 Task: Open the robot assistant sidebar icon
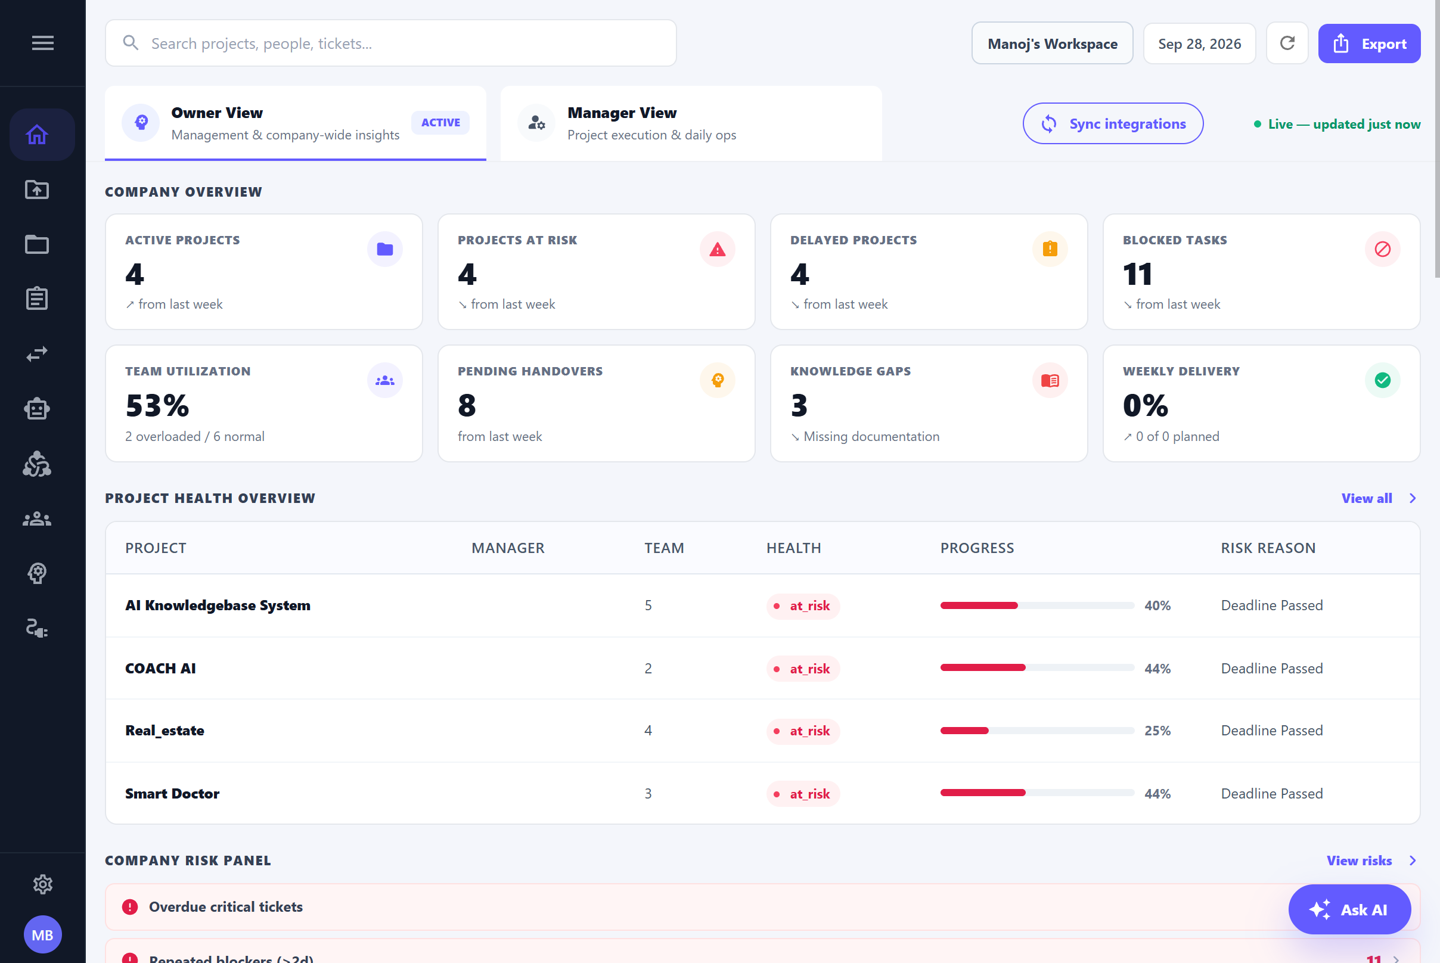tap(37, 408)
